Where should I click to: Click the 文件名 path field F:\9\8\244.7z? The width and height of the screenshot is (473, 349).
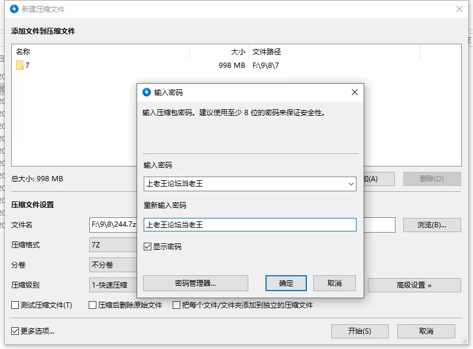113,225
